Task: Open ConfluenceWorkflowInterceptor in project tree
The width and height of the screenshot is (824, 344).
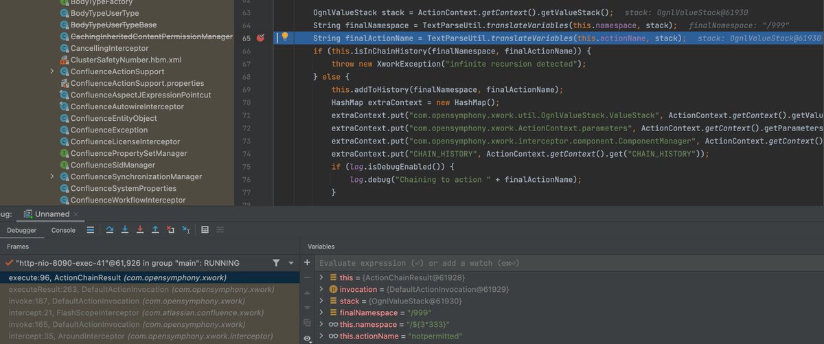Action: coord(128,200)
